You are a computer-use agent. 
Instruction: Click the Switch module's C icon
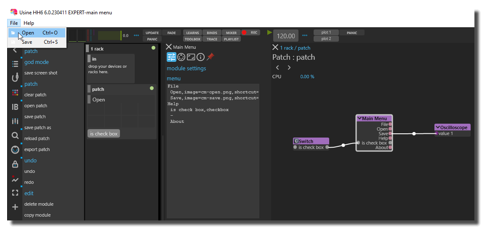[x=296, y=141]
